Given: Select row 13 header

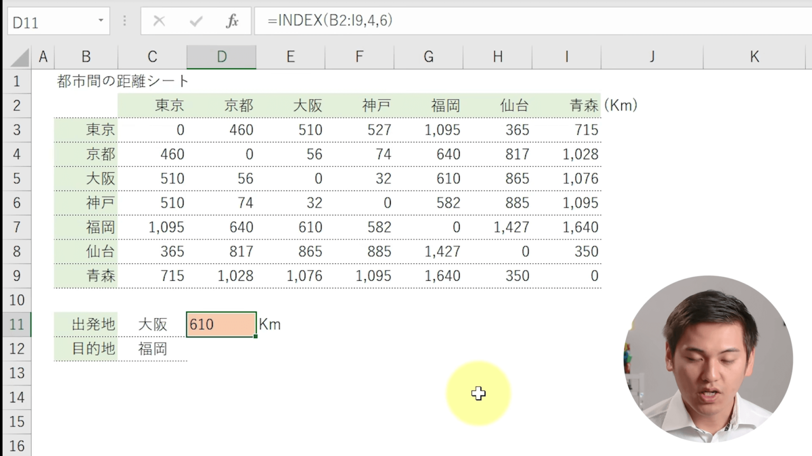Looking at the screenshot, I should point(17,373).
